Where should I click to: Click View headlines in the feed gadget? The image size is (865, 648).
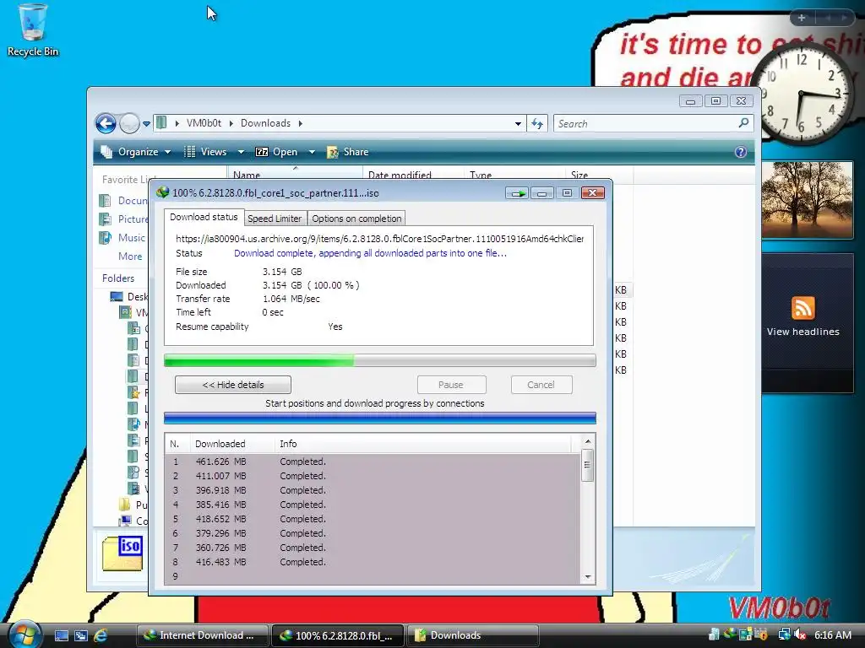click(802, 332)
